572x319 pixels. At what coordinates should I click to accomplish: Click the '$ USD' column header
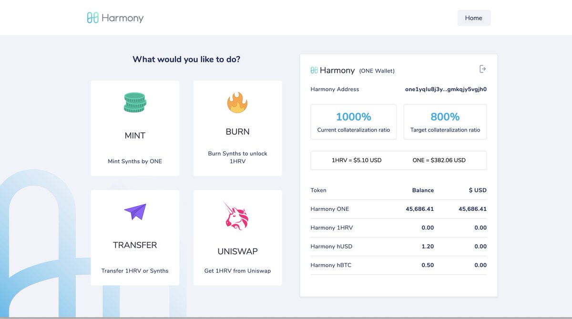click(x=478, y=190)
